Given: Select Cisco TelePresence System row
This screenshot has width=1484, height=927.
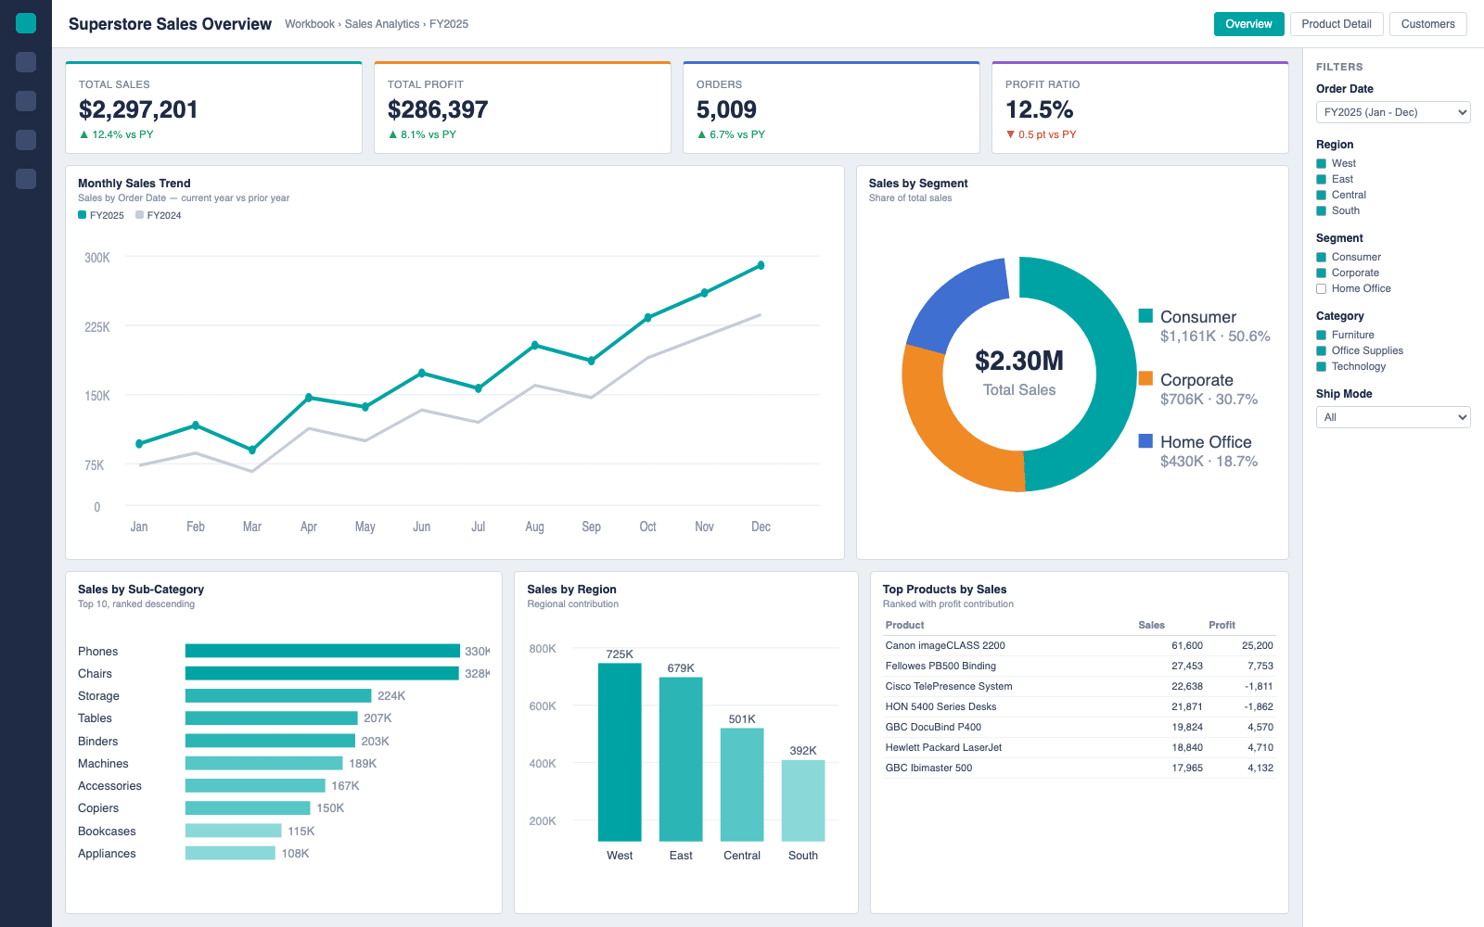Looking at the screenshot, I should click(x=1079, y=686).
